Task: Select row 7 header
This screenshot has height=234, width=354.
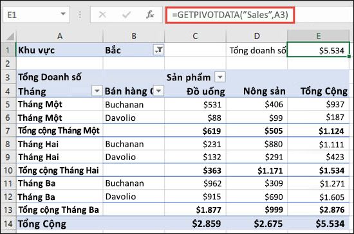Action: coord(8,130)
